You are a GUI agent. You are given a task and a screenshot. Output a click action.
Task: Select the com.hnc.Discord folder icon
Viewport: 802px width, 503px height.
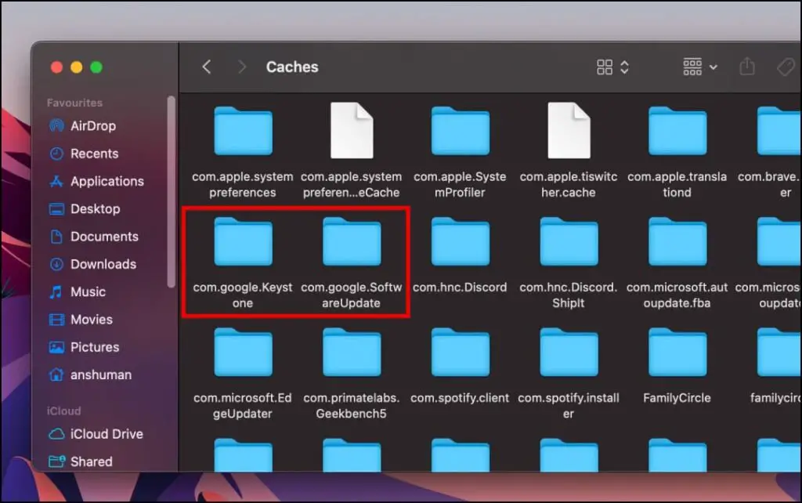[461, 241]
